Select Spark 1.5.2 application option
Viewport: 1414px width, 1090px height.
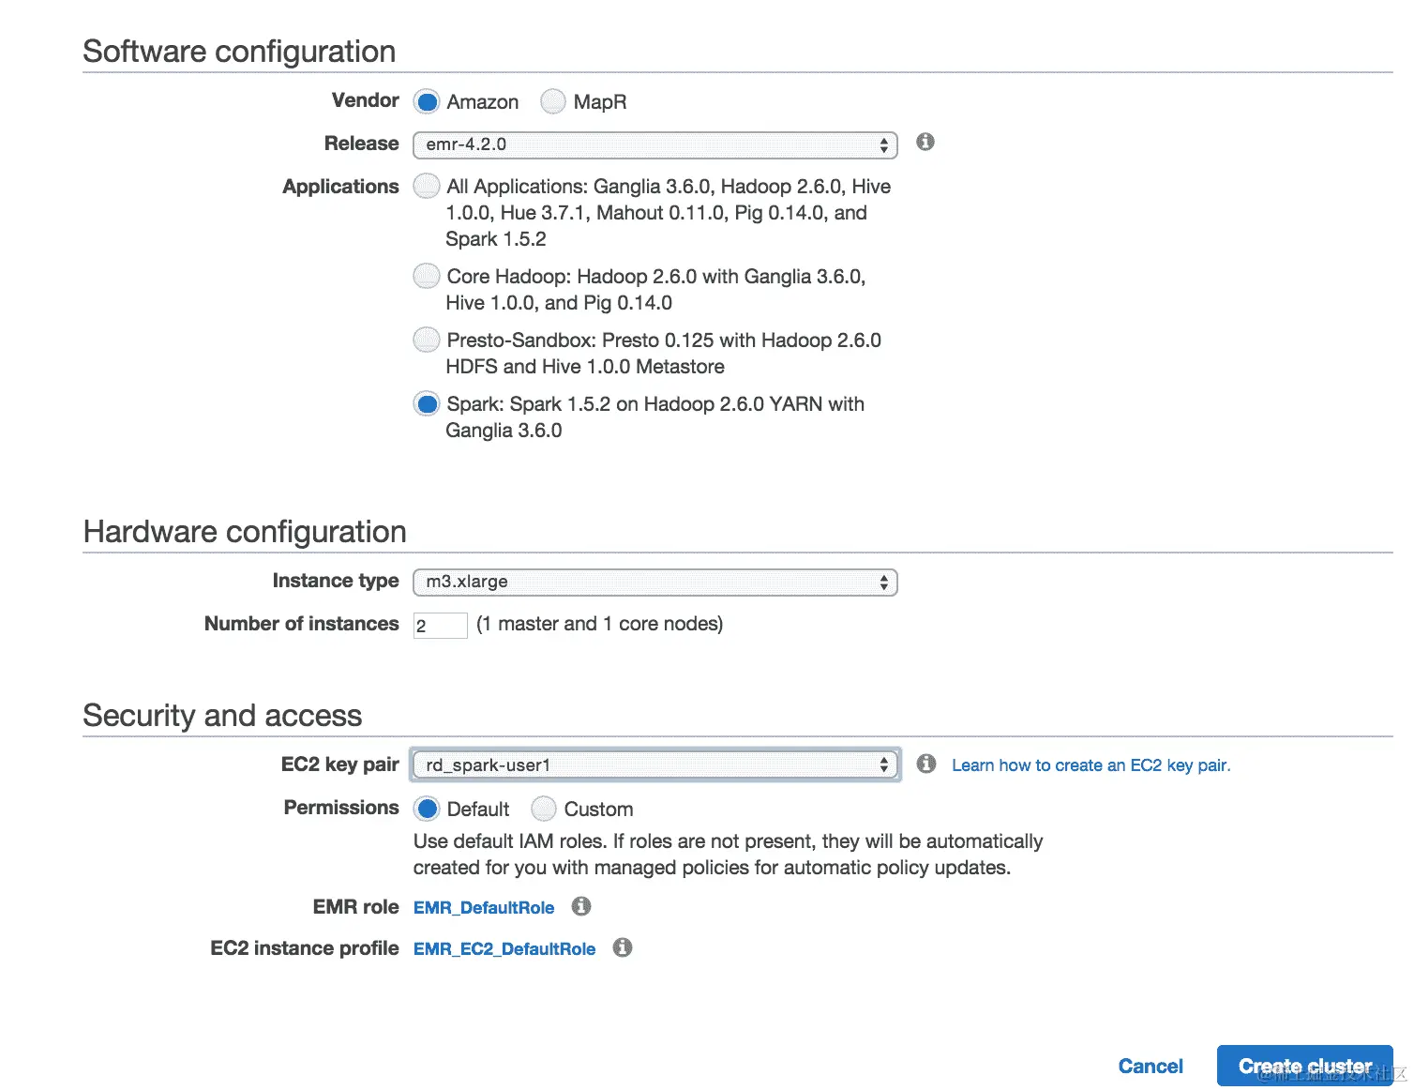[x=427, y=404]
